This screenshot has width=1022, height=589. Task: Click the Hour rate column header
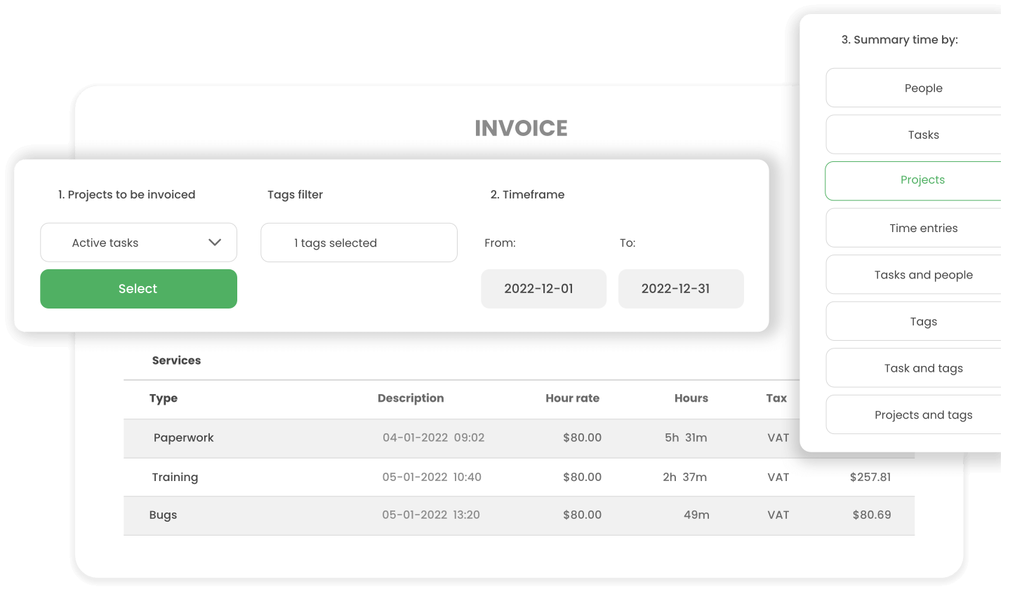click(x=572, y=398)
